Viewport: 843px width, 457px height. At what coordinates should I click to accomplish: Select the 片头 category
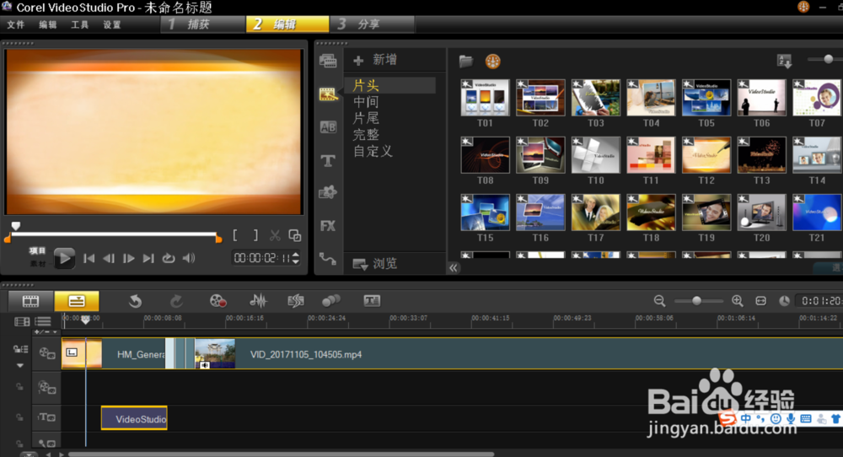(x=389, y=85)
